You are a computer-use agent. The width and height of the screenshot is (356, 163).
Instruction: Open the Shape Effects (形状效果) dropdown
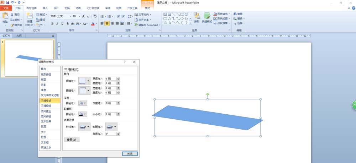222,23
